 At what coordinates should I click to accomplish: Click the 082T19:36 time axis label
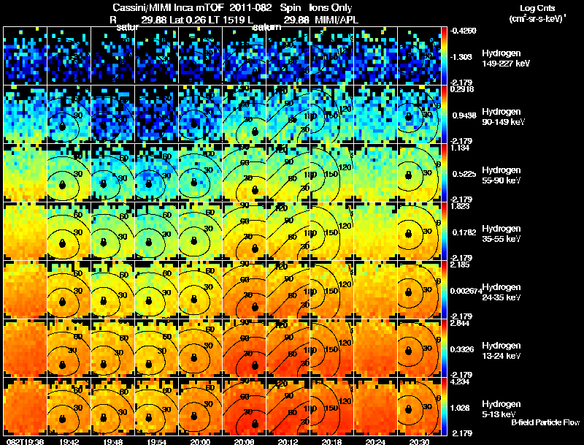(26, 441)
